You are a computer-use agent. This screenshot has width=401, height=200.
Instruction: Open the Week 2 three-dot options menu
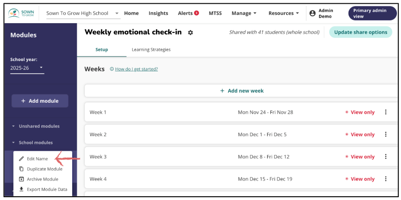coord(386,134)
